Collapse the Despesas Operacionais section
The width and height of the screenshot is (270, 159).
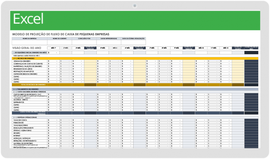click(15, 117)
